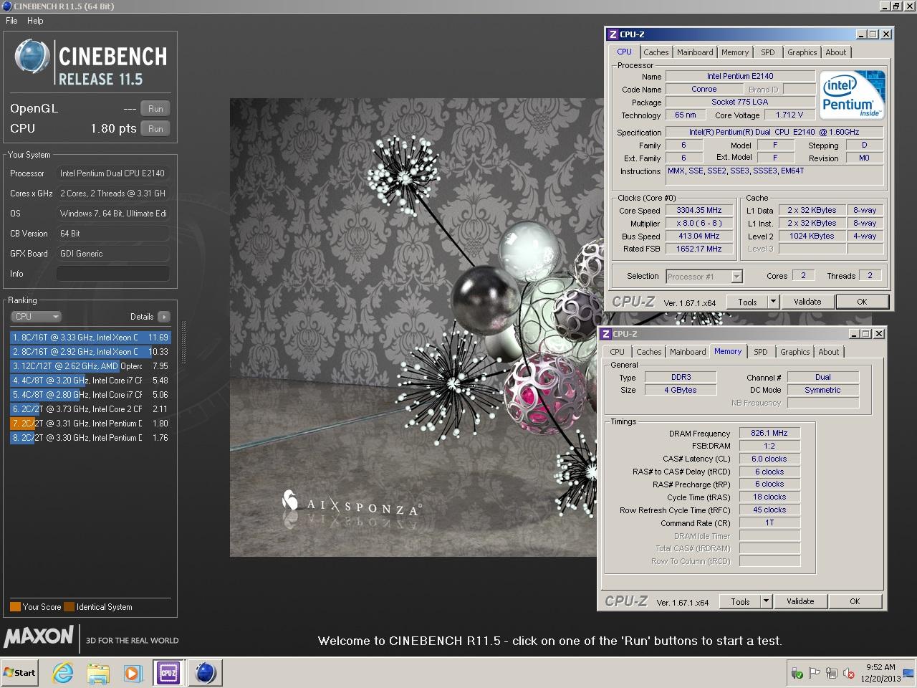Switch to About tab in lower CPU-Z window
917x688 pixels.
click(829, 352)
